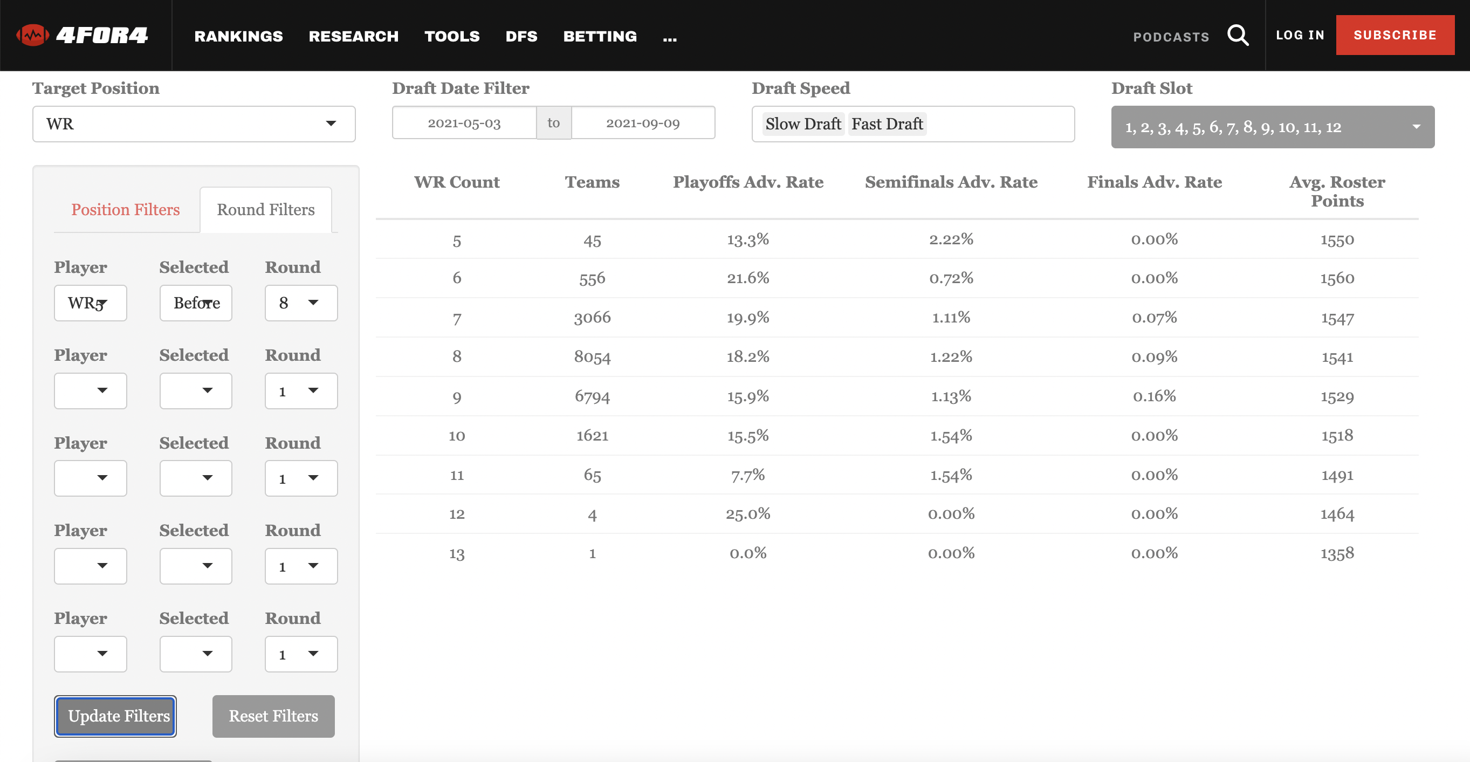This screenshot has width=1470, height=762.
Task: Click the start Draft Date input field
Action: [x=464, y=123]
